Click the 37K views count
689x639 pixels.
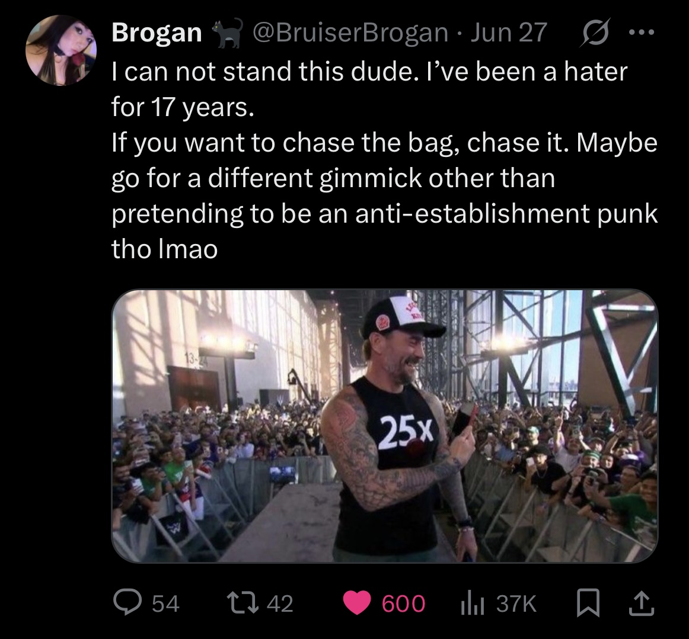pos(516,603)
